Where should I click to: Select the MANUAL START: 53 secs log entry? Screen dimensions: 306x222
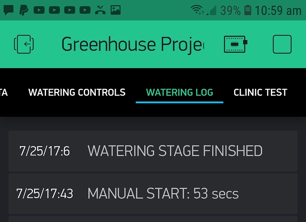153,194
